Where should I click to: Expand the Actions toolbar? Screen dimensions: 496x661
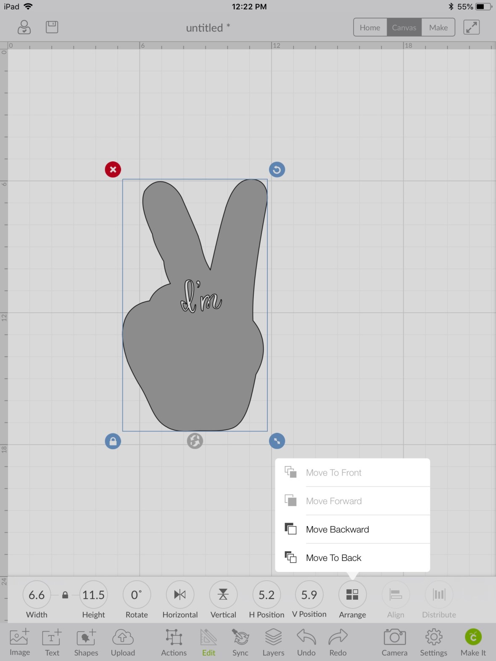(x=174, y=642)
